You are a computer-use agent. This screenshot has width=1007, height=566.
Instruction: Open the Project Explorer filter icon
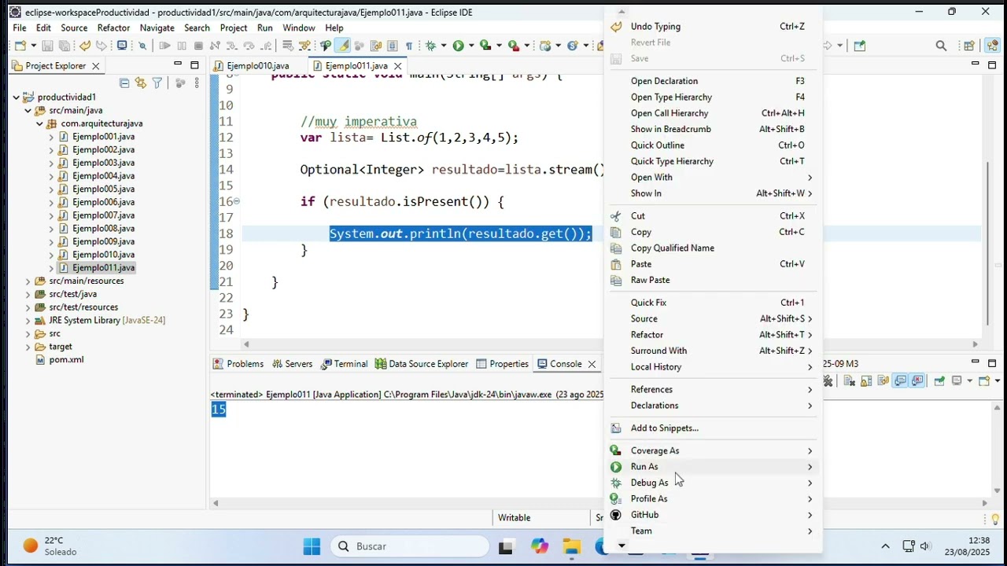[157, 83]
